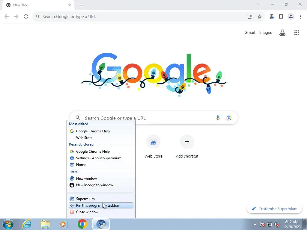Open the Images link

[266, 32]
